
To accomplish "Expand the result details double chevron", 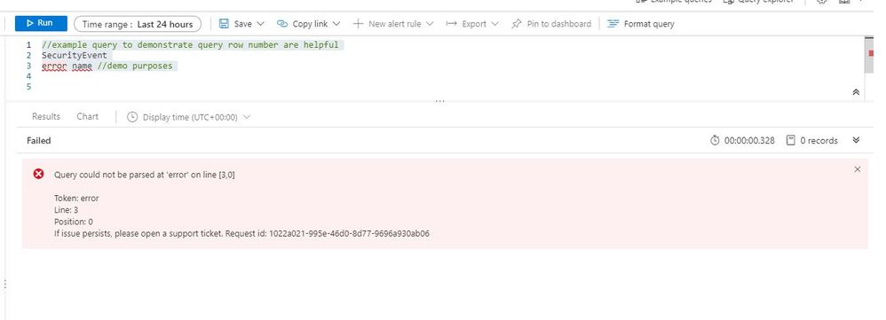I will click(x=856, y=140).
